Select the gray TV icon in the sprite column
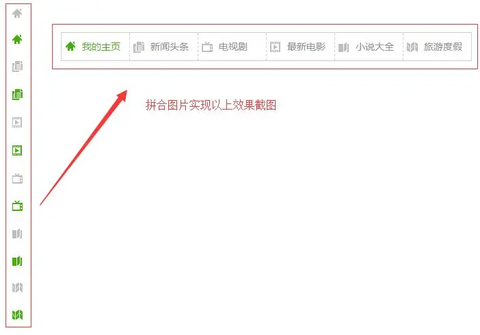 (x=18, y=178)
